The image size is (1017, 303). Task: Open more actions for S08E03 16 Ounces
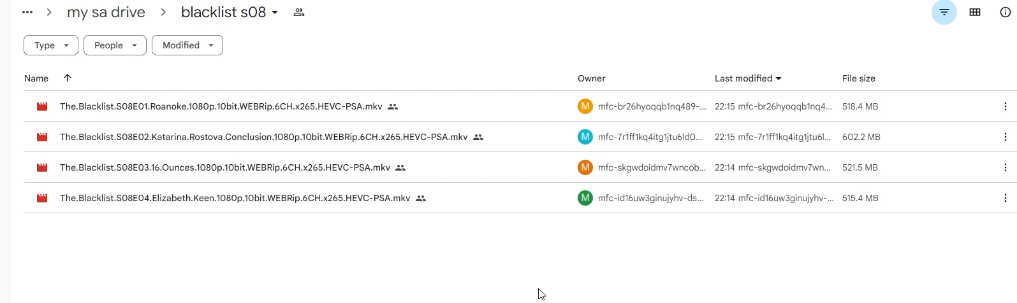[1006, 167]
